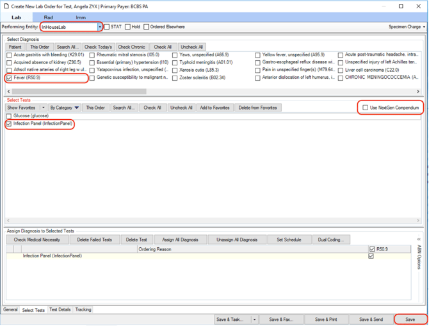429x326 pixels.
Task: Click diagnosis Uncheck All button
Action: point(192,47)
